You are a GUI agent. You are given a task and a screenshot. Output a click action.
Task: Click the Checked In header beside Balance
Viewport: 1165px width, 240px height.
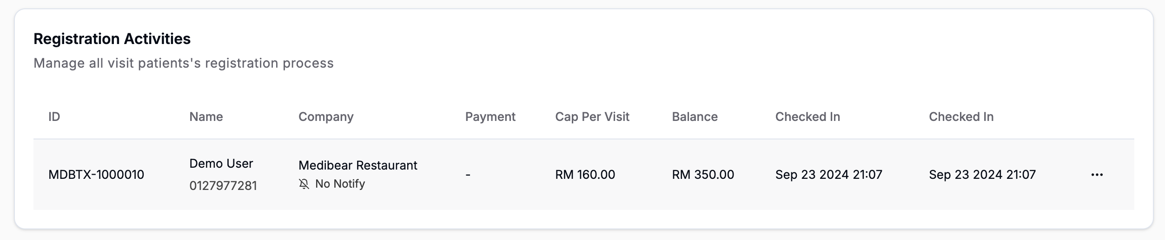tap(808, 117)
